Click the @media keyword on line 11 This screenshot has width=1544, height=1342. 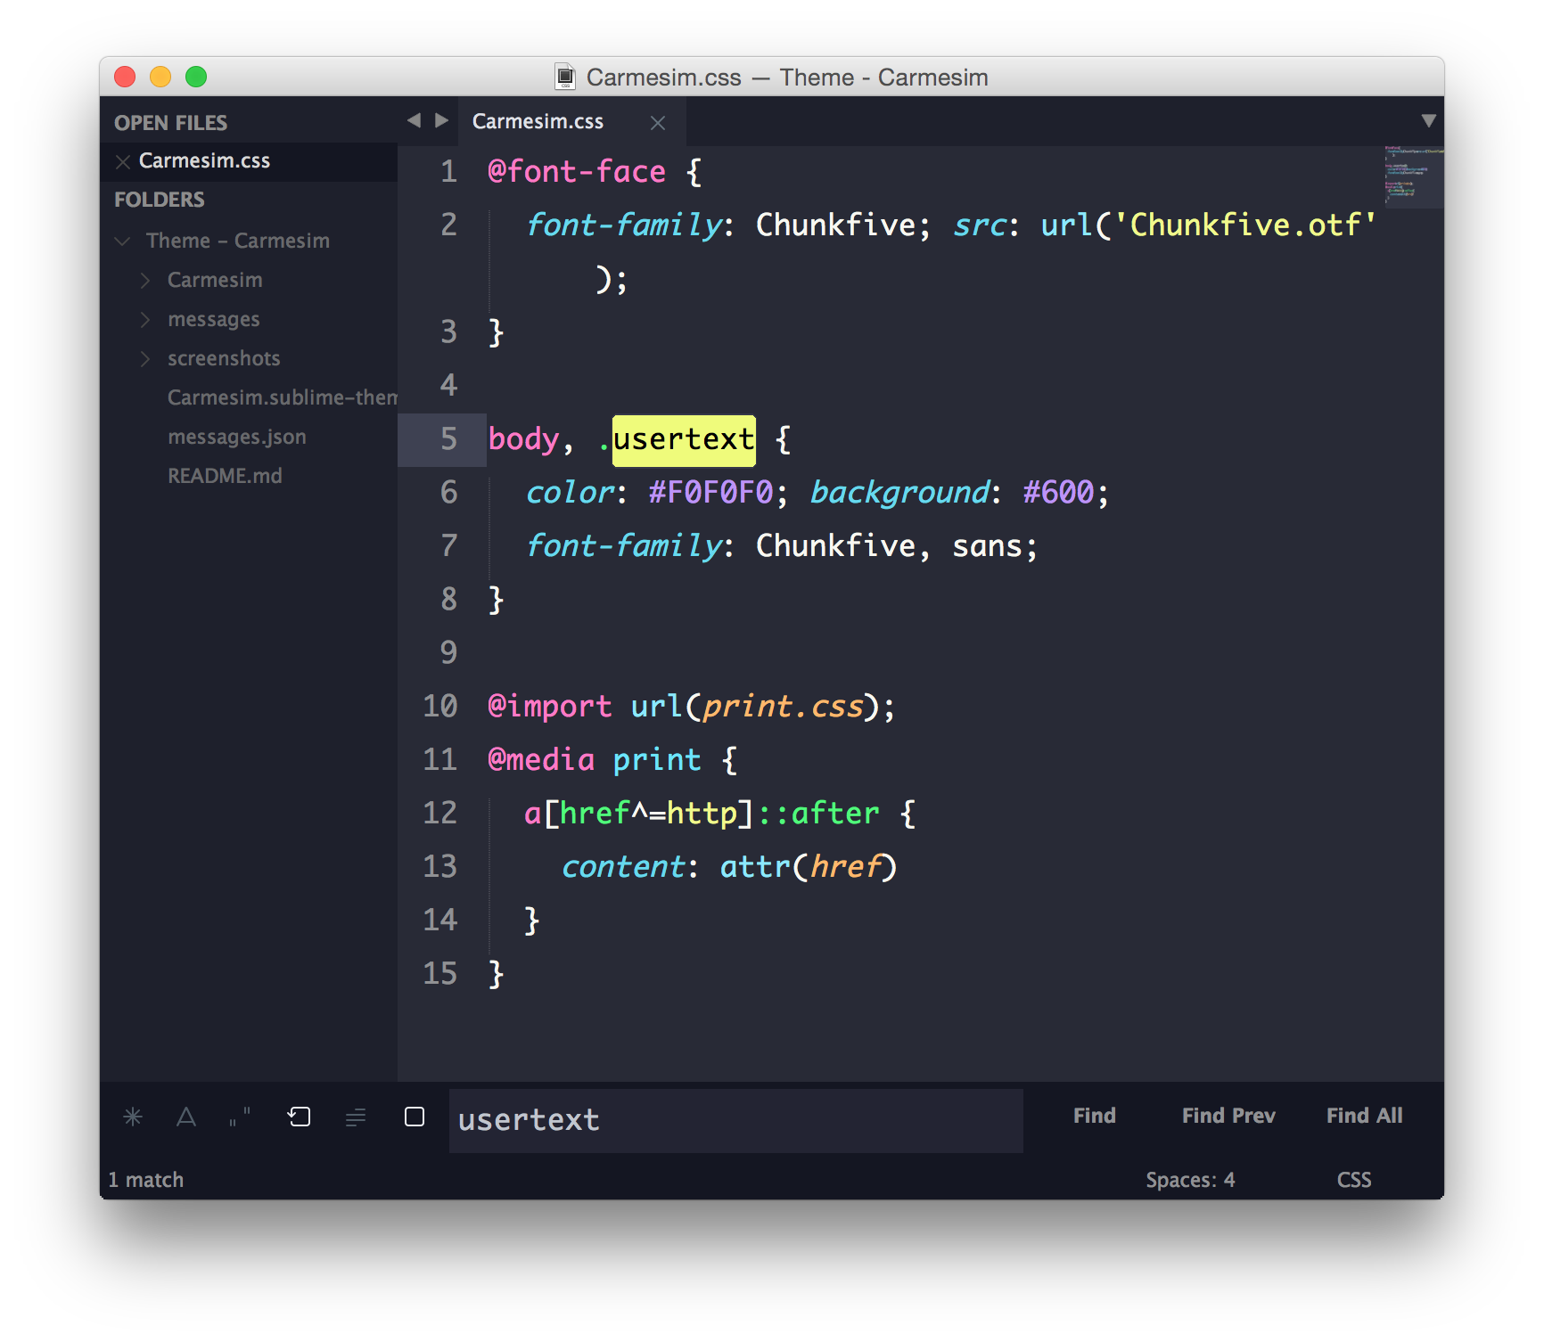[541, 760]
